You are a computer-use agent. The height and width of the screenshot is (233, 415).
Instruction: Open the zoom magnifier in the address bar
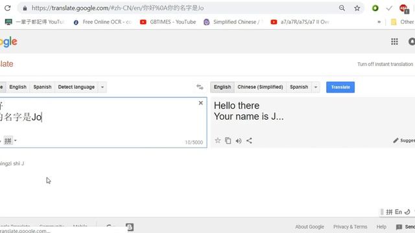point(342,8)
